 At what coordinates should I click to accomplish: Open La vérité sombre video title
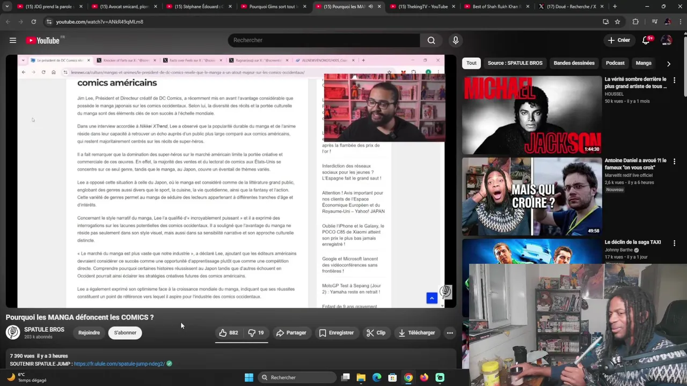click(x=635, y=83)
